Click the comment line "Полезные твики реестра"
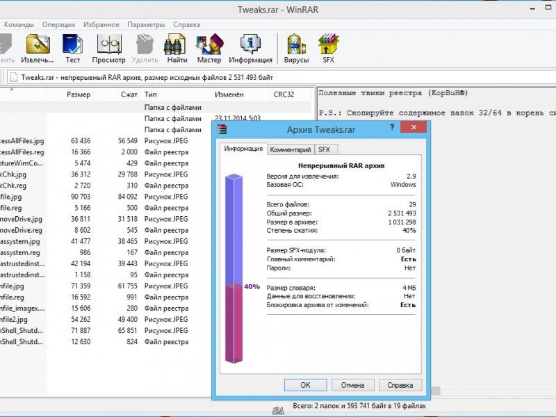This screenshot has width=556, height=417. pos(393,93)
